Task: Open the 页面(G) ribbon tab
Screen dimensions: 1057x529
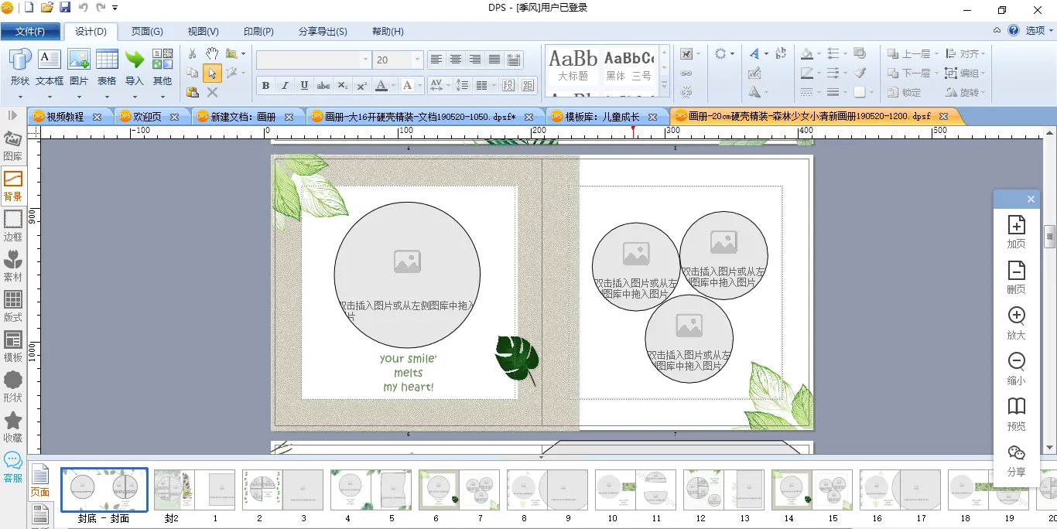Action: [146, 32]
